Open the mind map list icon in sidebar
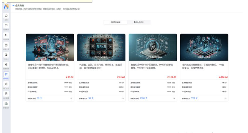 tap(6, 64)
